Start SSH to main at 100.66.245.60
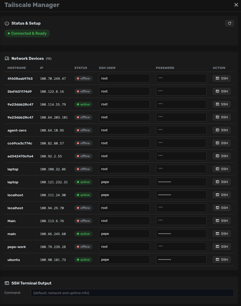Screen dimensions: 241x306 [x=222, y=234]
